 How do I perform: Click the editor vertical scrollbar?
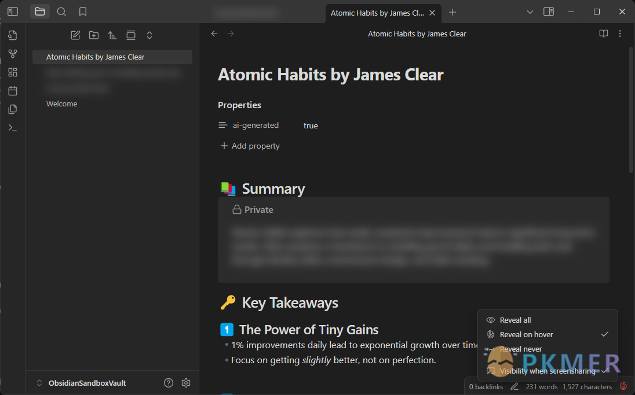[x=632, y=109]
